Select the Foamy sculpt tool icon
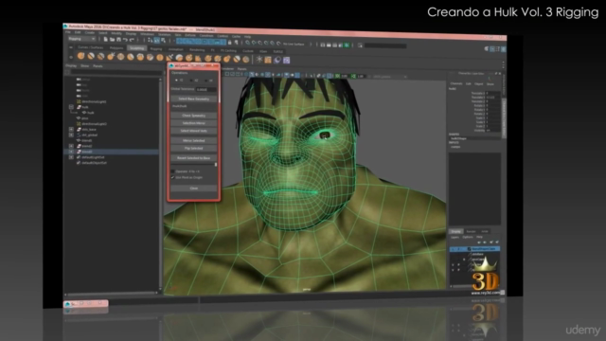606x341 pixels. click(140, 57)
